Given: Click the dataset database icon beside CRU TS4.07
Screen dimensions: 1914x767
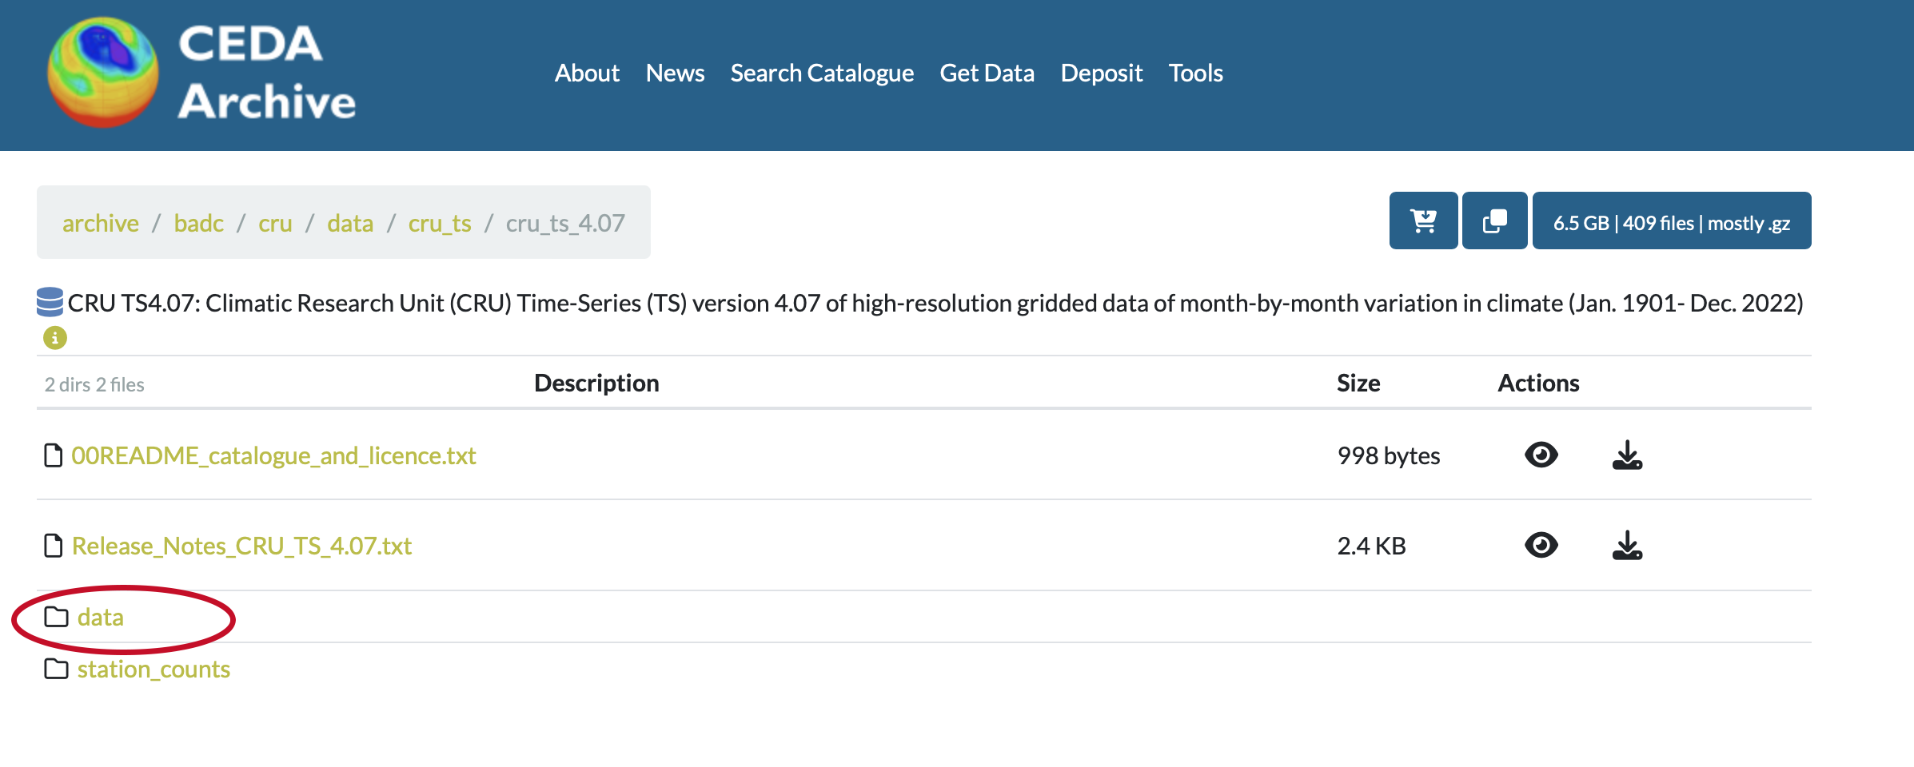Looking at the screenshot, I should point(50,302).
